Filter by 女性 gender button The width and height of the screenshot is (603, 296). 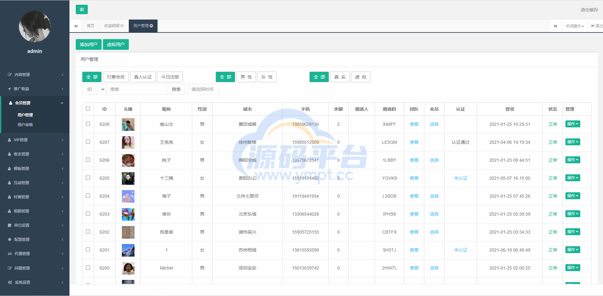267,77
